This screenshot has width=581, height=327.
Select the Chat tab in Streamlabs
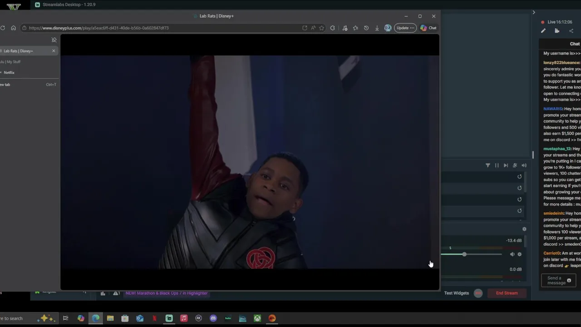(575, 44)
